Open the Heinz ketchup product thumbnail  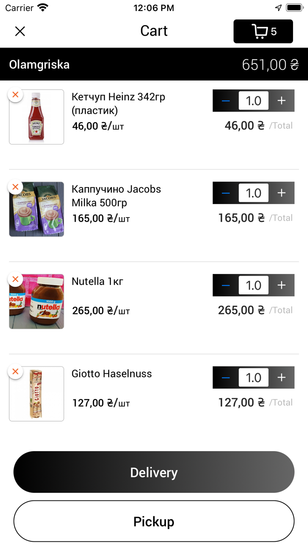coord(37,117)
